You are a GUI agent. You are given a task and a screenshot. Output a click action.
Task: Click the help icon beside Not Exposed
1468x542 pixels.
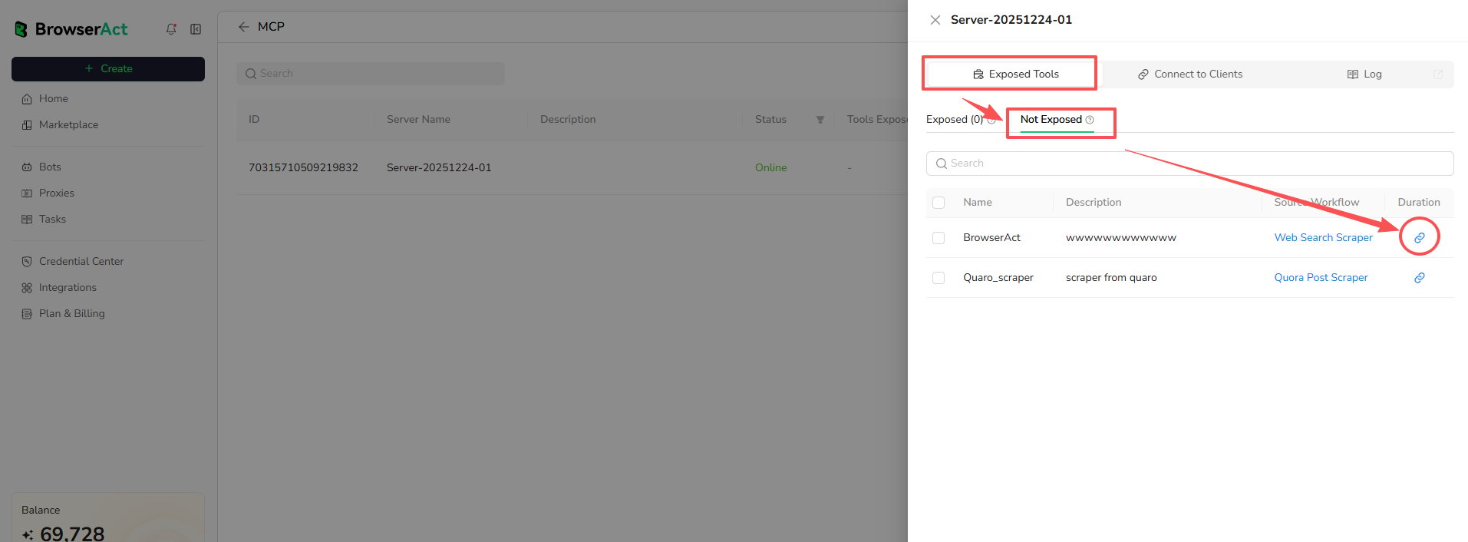coord(1090,120)
